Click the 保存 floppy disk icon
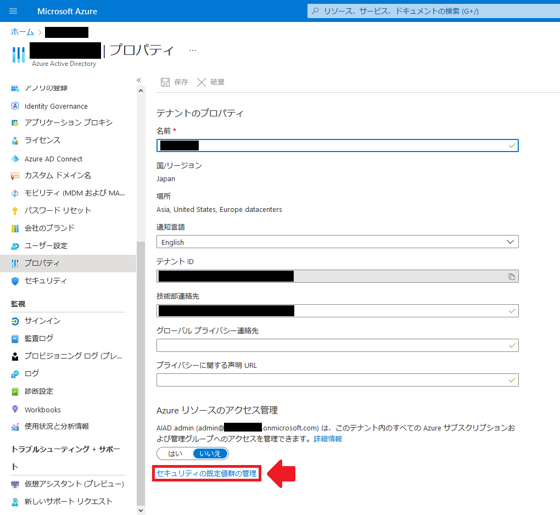 165,82
